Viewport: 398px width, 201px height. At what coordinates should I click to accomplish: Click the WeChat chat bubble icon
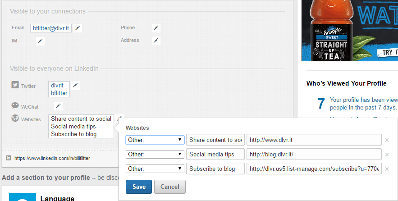(x=15, y=105)
